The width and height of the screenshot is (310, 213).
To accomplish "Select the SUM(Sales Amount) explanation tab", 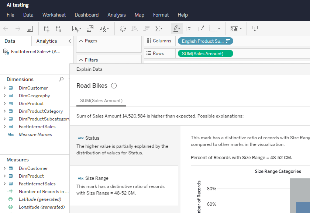I will (101, 101).
